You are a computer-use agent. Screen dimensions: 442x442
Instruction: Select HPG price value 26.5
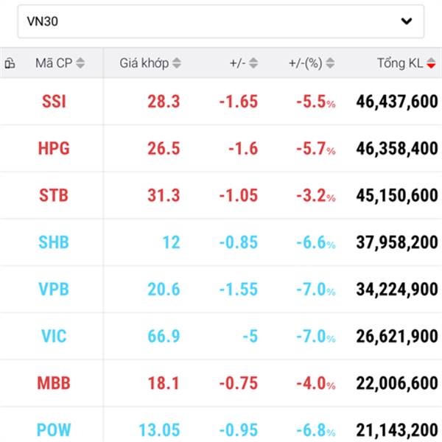tap(164, 149)
